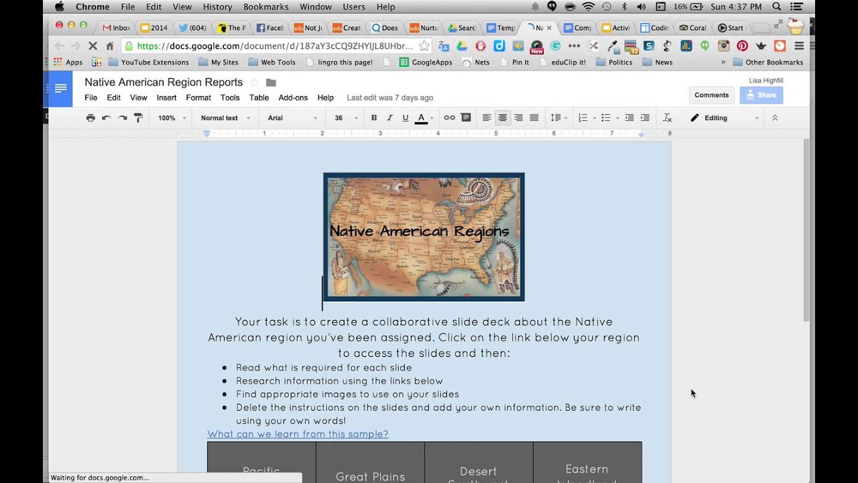
Task: Apply a bulleted list
Action: (x=606, y=117)
